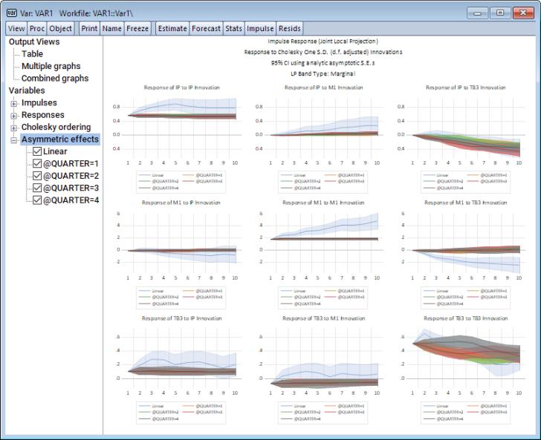Click the Estimate button

pos(172,28)
